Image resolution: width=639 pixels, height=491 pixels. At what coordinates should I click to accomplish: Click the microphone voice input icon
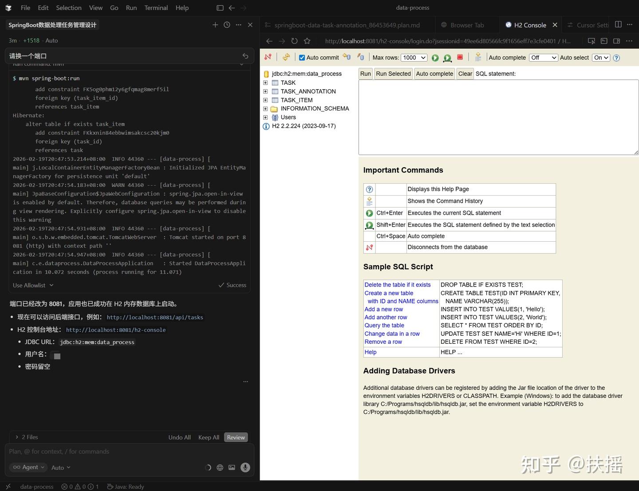pyautogui.click(x=245, y=467)
